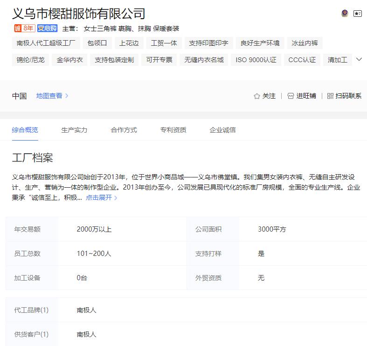Click the 无缝内衣名城 tag
The width and height of the screenshot is (367, 346).
(x=204, y=60)
